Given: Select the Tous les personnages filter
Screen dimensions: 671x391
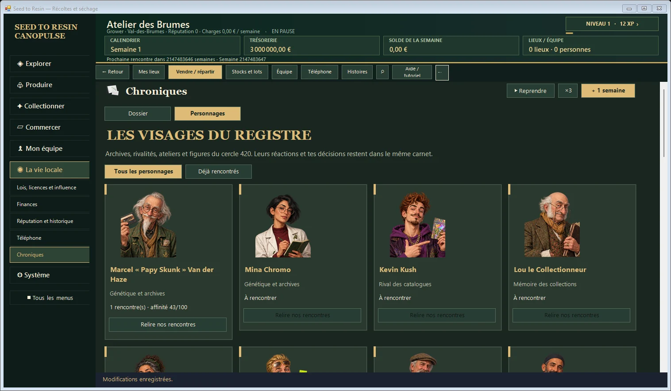Looking at the screenshot, I should pyautogui.click(x=143, y=172).
